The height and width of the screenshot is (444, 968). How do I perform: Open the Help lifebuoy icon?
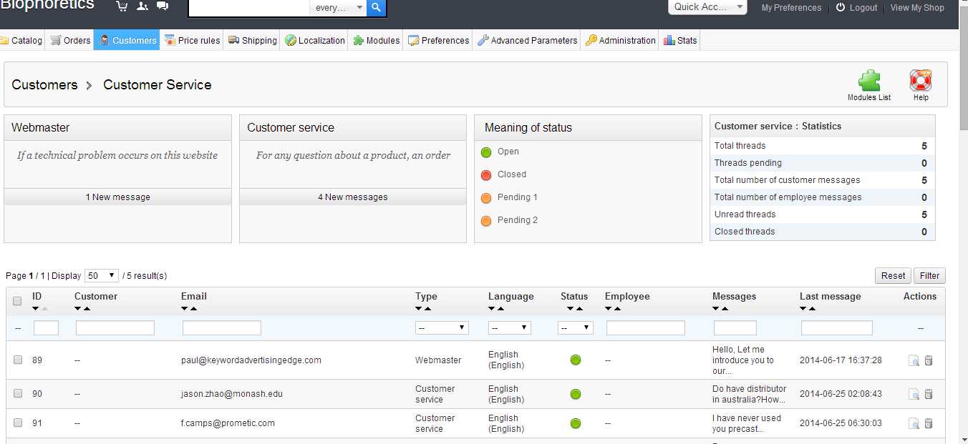pyautogui.click(x=921, y=80)
